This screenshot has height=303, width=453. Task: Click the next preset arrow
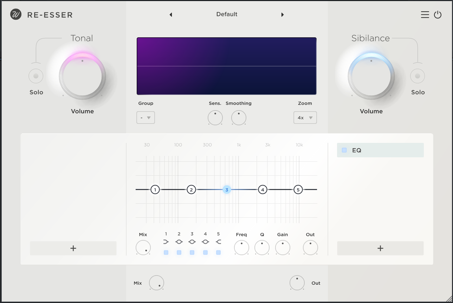tap(282, 15)
